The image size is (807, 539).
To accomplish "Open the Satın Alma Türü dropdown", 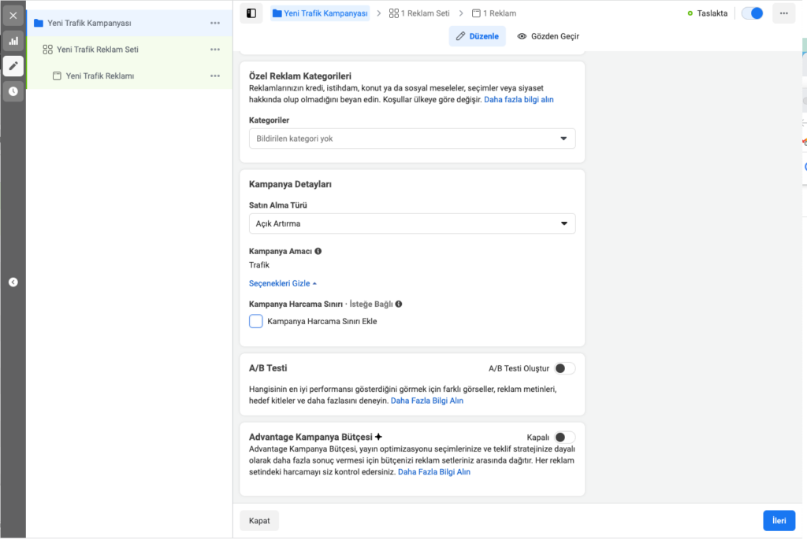I will (412, 223).
